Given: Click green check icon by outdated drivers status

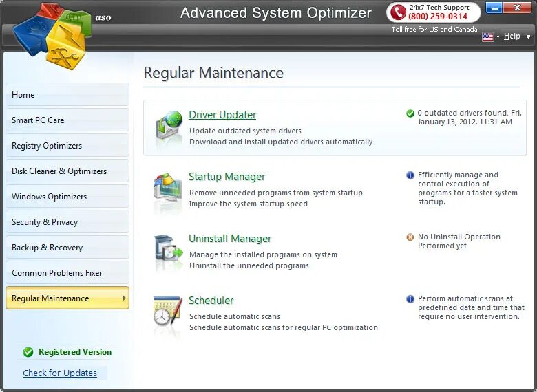Looking at the screenshot, I should [x=410, y=113].
